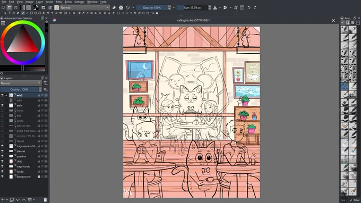Hide the assin layer
Image resolution: width=361 pixels, height=203 pixels.
point(2,105)
